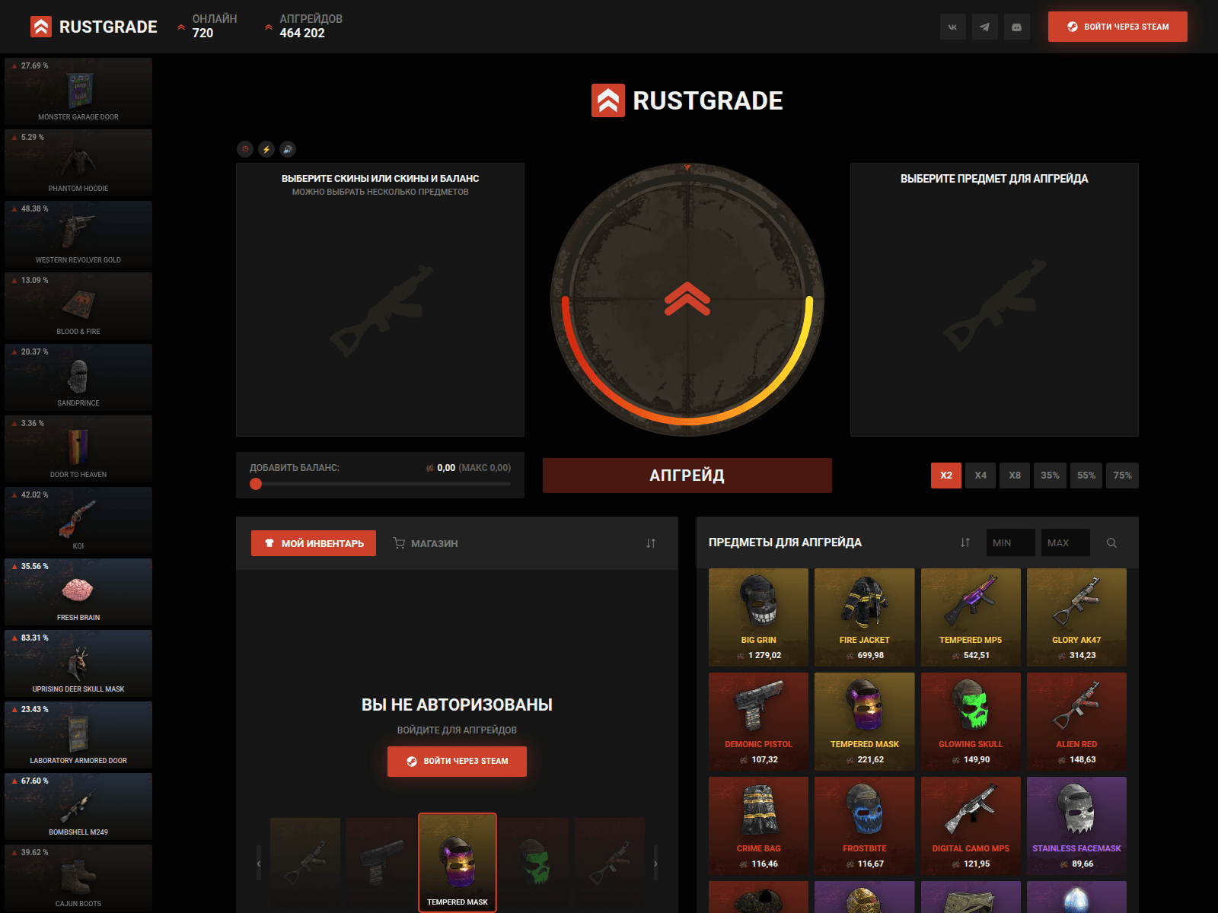Select the Digital Camo MP5 item card
The image size is (1218, 913).
971,826
